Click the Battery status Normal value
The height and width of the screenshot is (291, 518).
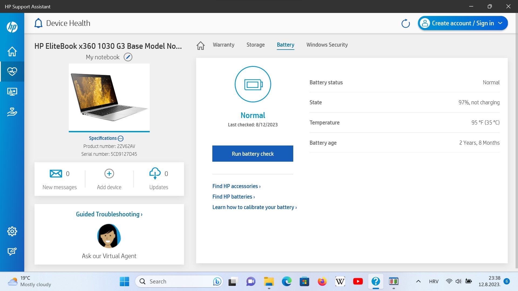[x=491, y=82]
